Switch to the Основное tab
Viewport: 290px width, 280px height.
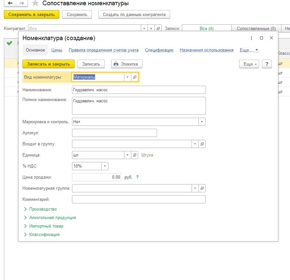(35, 50)
